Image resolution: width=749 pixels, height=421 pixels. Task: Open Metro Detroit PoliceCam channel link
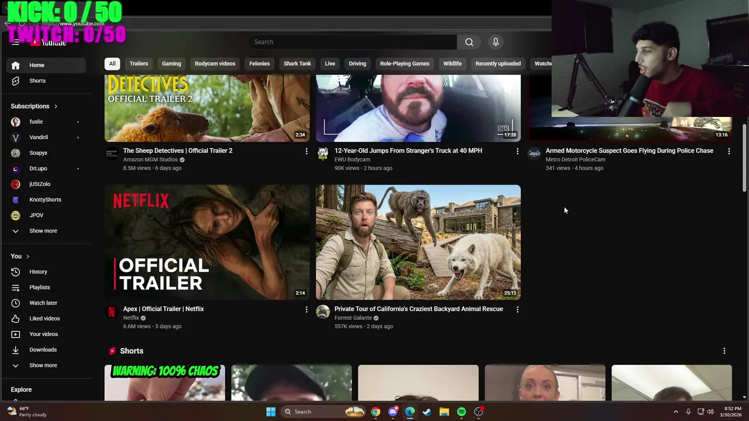pyautogui.click(x=575, y=160)
